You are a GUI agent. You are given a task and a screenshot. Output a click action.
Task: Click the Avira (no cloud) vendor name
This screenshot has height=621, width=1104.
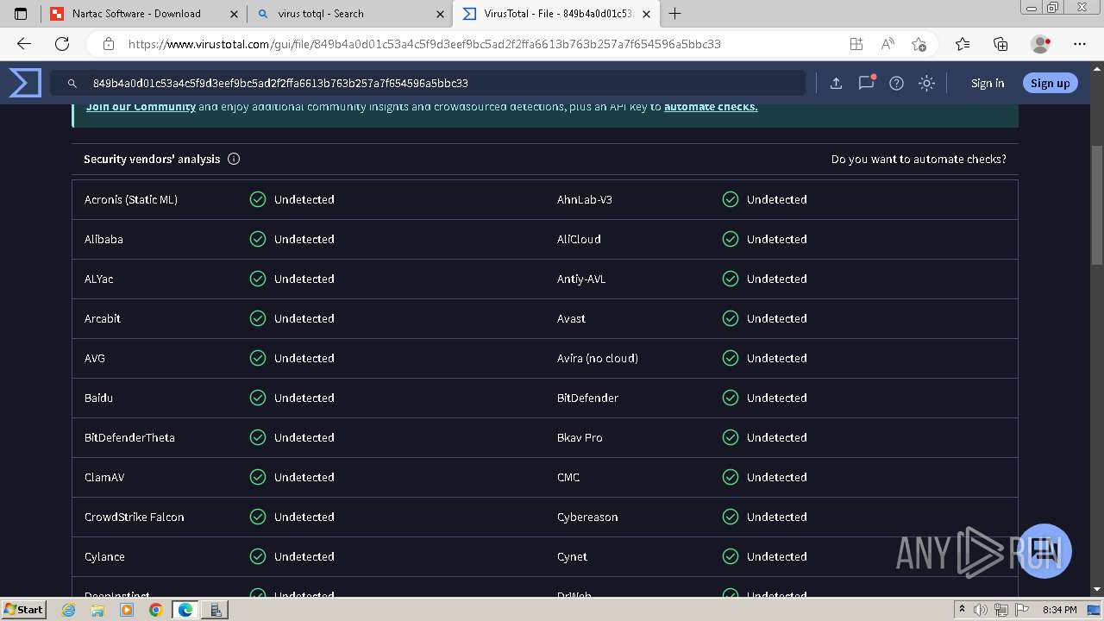point(598,358)
